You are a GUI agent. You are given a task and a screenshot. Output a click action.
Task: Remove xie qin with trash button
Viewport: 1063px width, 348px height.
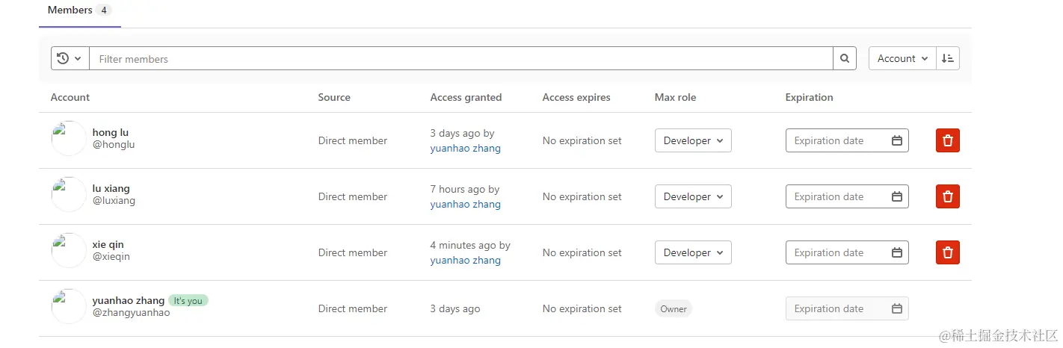[x=947, y=252]
